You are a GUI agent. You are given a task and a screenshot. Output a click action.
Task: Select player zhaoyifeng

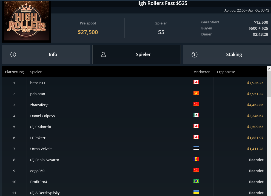coord(39,105)
